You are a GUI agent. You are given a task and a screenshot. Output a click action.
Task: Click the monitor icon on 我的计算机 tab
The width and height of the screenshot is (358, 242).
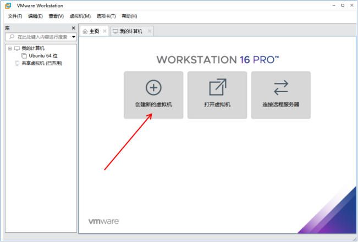pyautogui.click(x=115, y=31)
